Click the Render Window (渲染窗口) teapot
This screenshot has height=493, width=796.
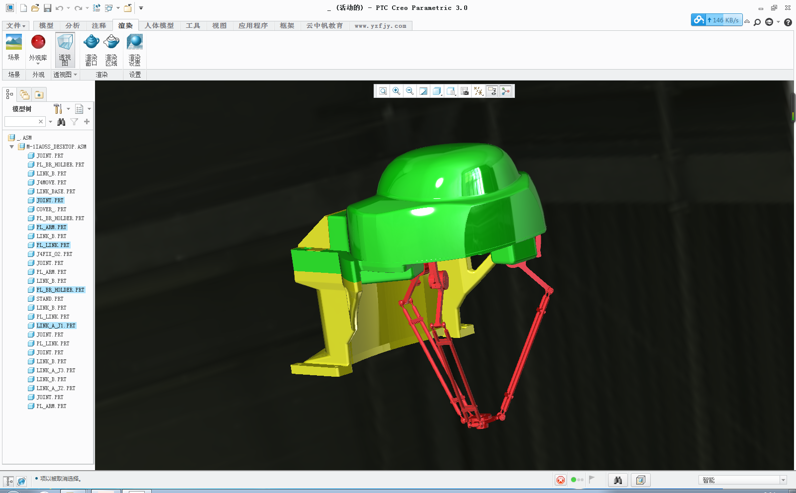click(92, 50)
